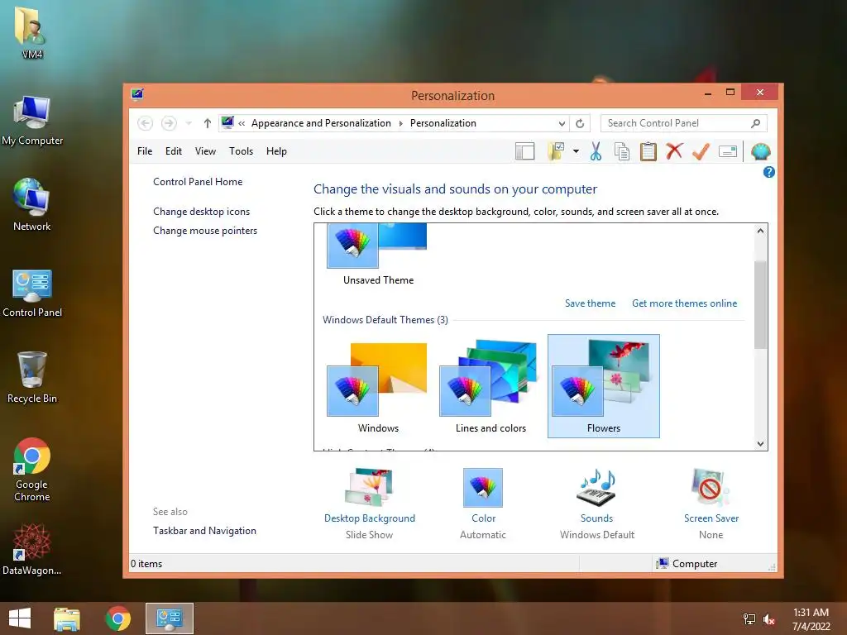The width and height of the screenshot is (847, 635).
Task: Click theme list scroll down arrow
Action: [761, 444]
